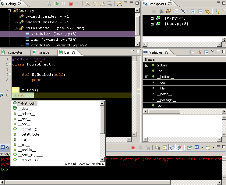Resume execution with the green play icon
This screenshot has height=185, width=226.
(56, 4)
